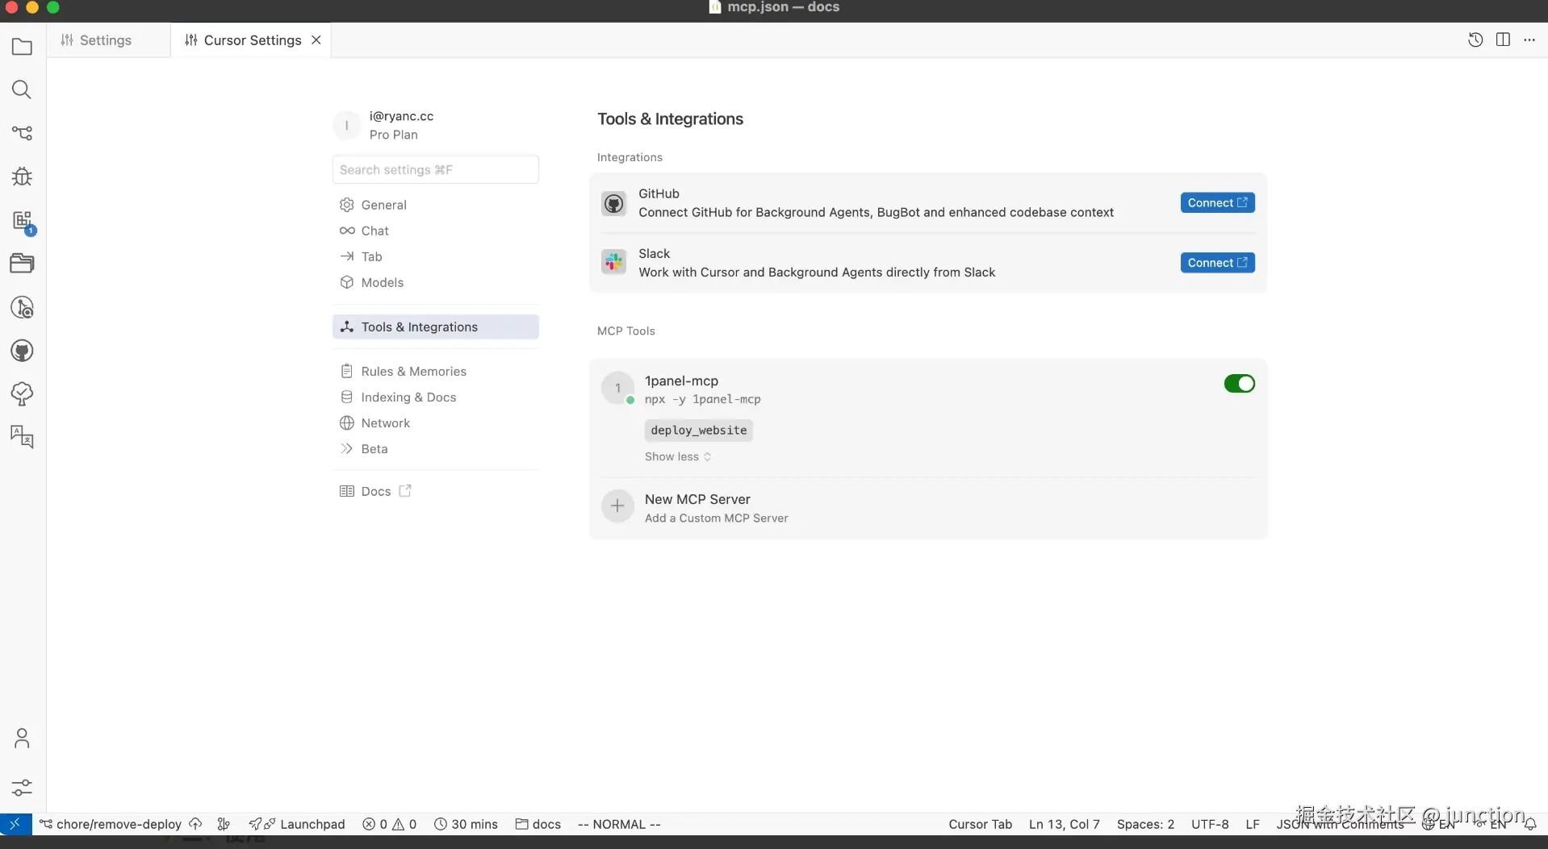The height and width of the screenshot is (849, 1548).
Task: Close the Cursor Settings tab
Action: [316, 40]
